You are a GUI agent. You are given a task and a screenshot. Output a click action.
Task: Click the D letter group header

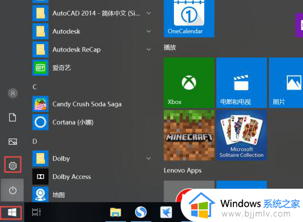(x=35, y=142)
